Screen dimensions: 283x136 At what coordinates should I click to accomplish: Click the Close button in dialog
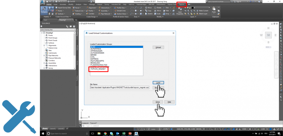pyautogui.click(x=158, y=102)
